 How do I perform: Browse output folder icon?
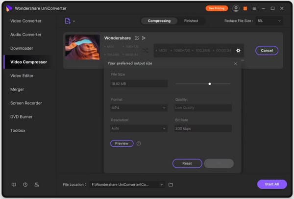point(171,185)
